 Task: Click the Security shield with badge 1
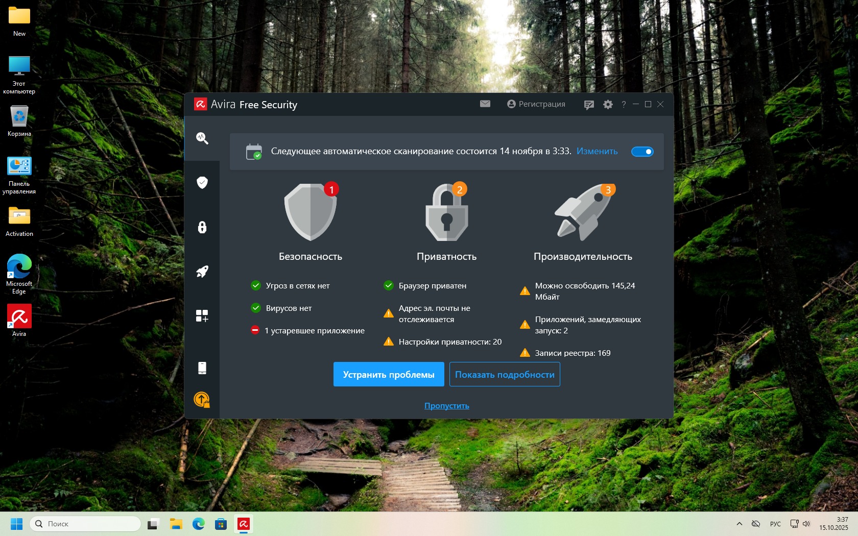coord(311,212)
